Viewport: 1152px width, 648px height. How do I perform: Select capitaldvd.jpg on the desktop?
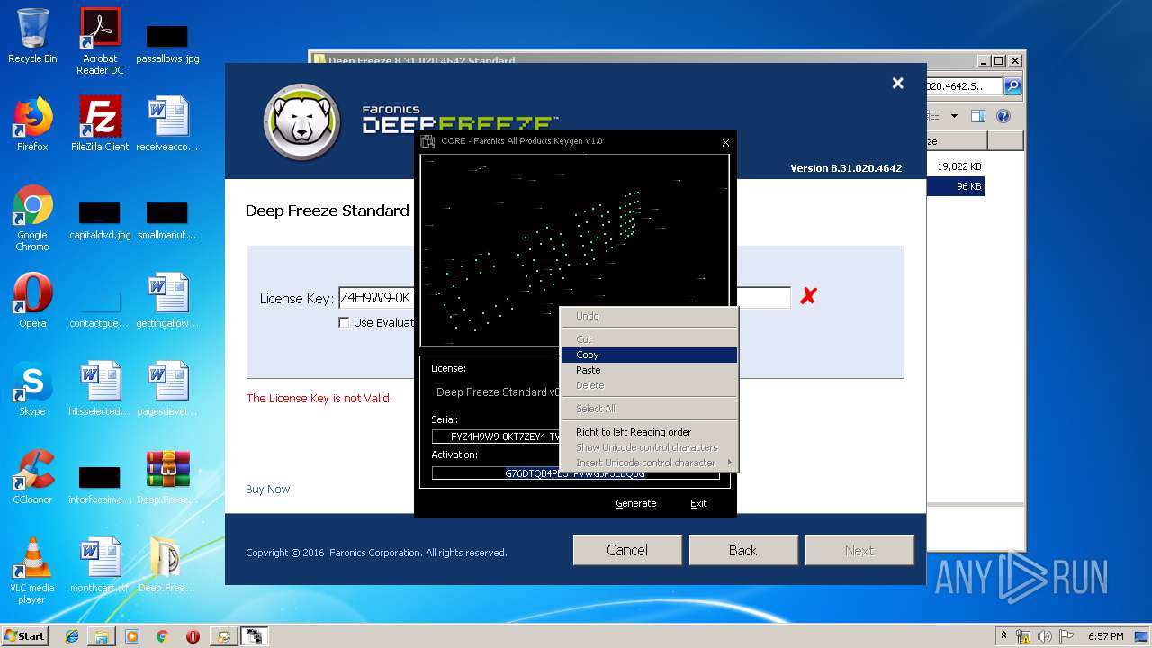point(100,221)
